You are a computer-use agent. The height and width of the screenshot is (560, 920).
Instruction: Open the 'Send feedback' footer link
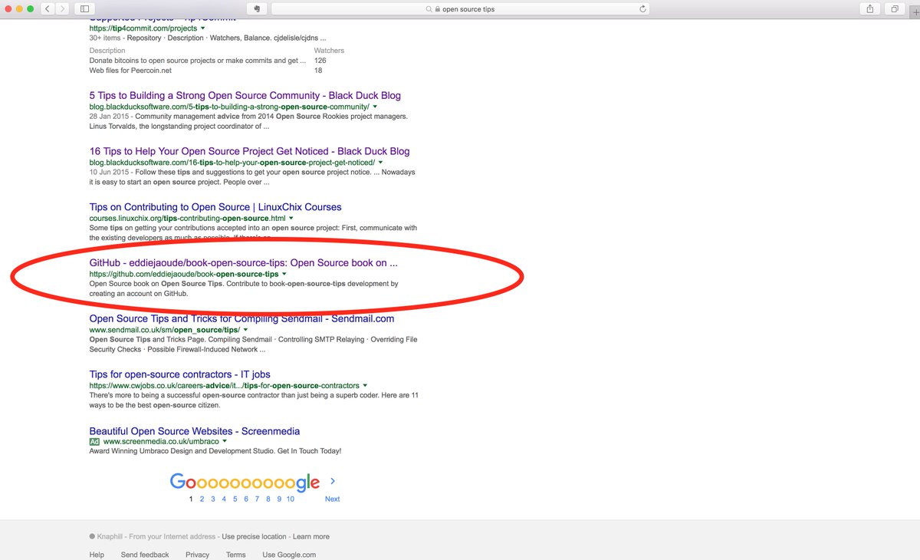(x=145, y=555)
